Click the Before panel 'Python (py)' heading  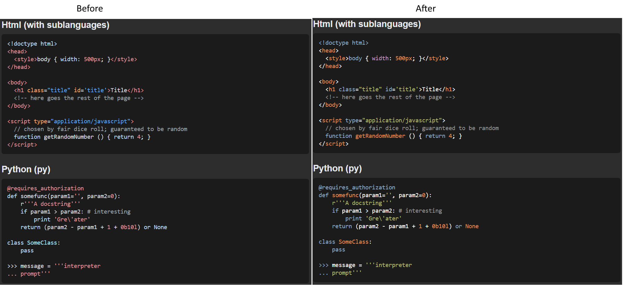26,169
